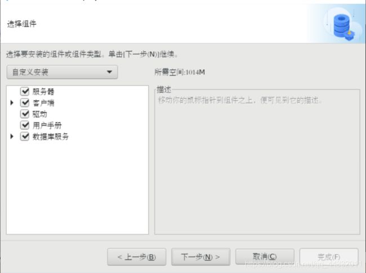The image size is (366, 273).
Task: Continue with 下一步(N) button
Action: (x=201, y=257)
